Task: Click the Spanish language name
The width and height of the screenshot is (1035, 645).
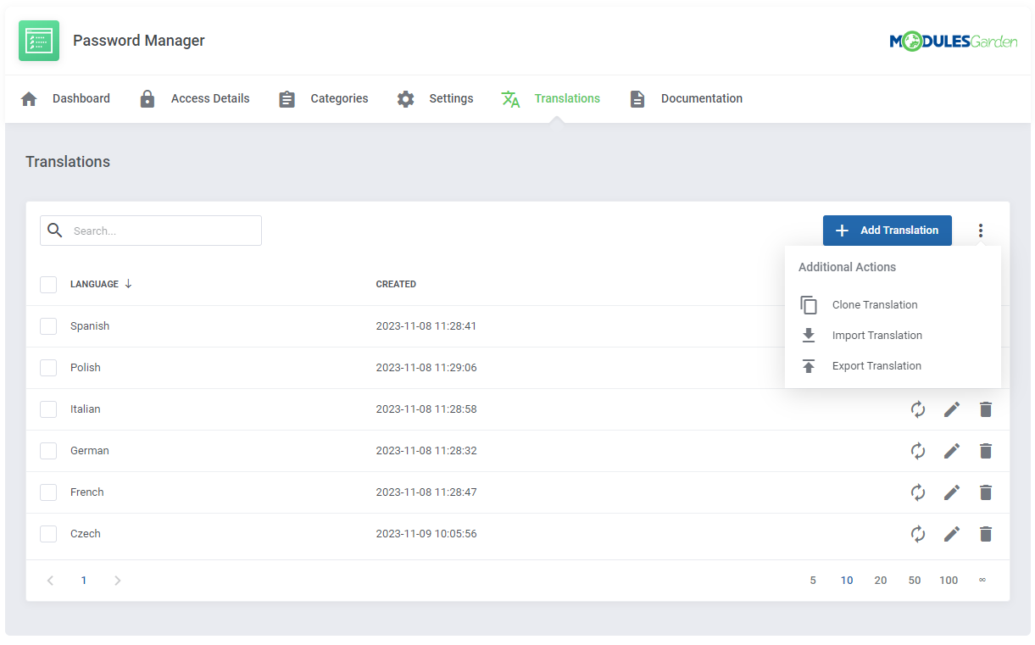Action: 90,326
